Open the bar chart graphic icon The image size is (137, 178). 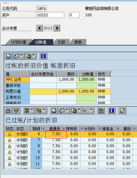point(101,110)
